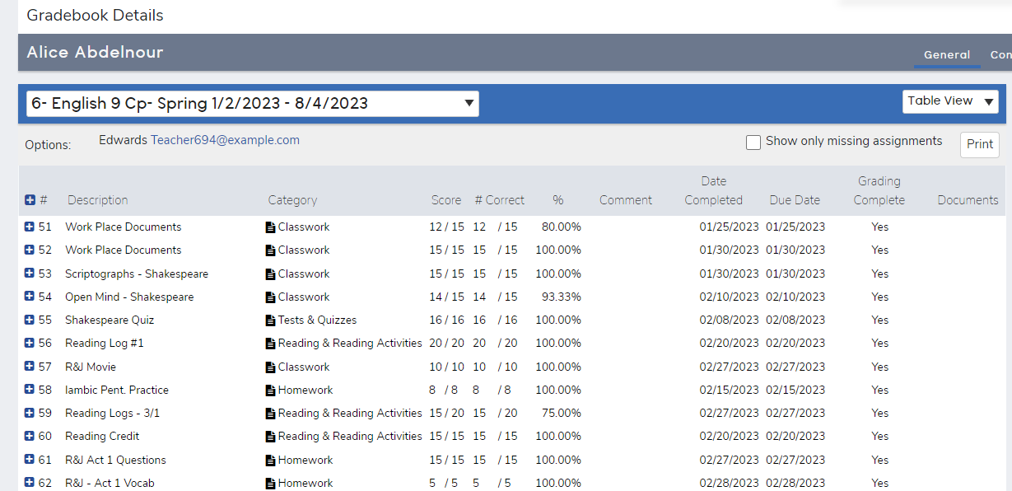Click the Description column header
The width and height of the screenshot is (1012, 491).
[97, 200]
